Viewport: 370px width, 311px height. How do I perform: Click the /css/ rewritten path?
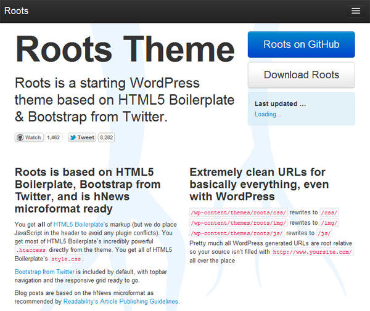click(329, 212)
